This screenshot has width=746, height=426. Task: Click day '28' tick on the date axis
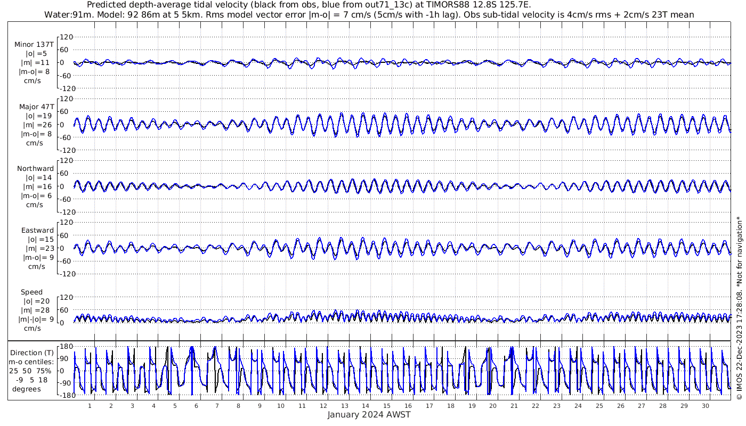click(663, 406)
